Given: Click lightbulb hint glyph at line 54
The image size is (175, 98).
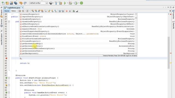Looking at the screenshot, I should coord(6,85).
